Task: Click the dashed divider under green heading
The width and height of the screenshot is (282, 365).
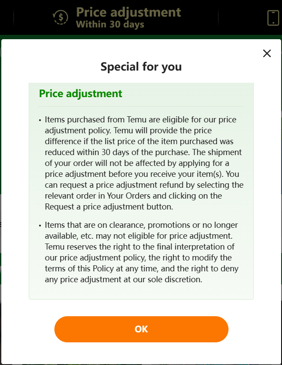Action: (141, 106)
